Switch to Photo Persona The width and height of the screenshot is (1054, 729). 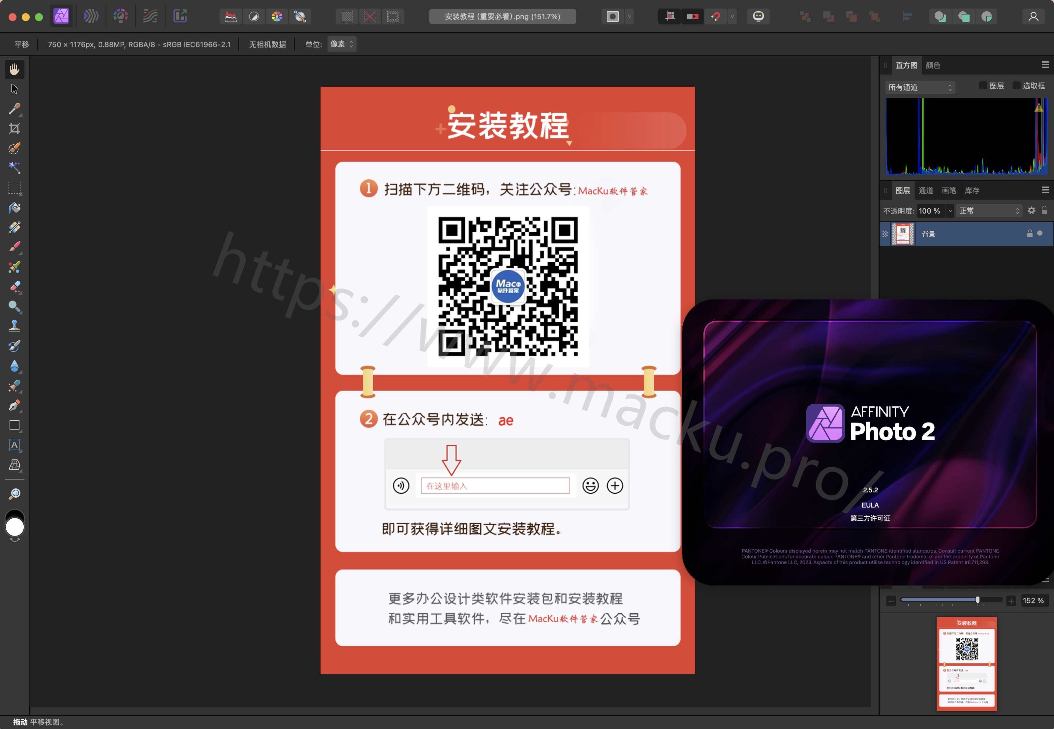[61, 16]
